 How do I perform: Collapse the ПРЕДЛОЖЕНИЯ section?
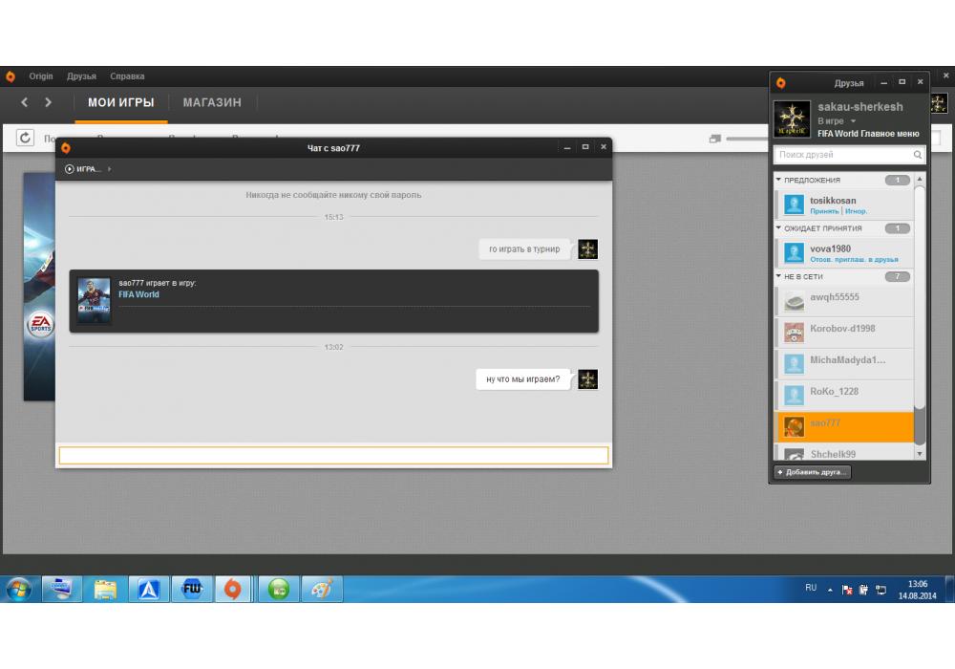click(x=779, y=180)
